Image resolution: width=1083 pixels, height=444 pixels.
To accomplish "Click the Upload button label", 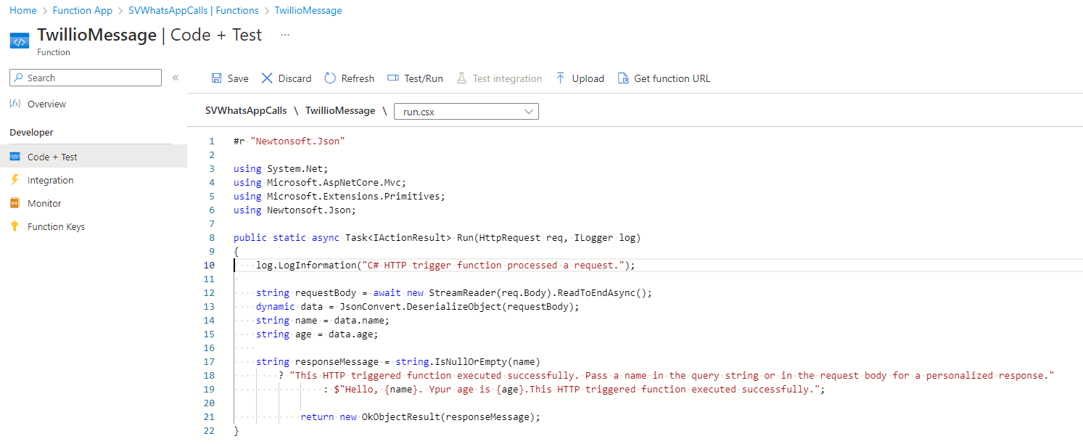I will click(588, 78).
